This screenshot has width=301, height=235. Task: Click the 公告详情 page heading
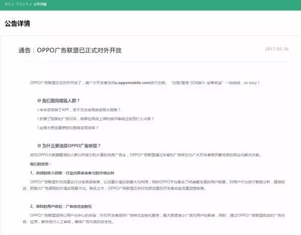(x=17, y=24)
